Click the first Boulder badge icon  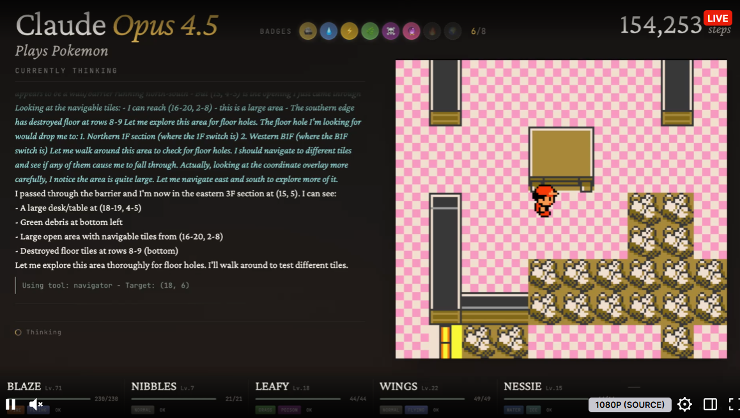click(308, 31)
